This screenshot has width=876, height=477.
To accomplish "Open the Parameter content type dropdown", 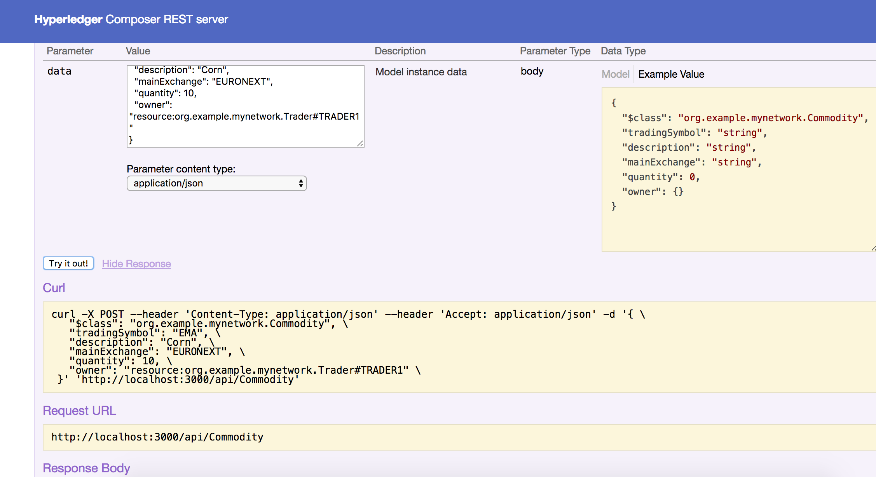I will click(x=217, y=183).
